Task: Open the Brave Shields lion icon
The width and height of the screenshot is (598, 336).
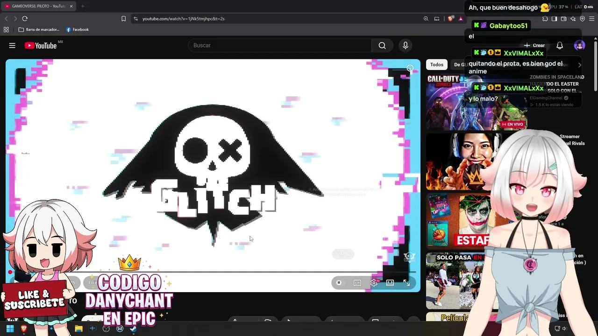Action: click(450, 19)
